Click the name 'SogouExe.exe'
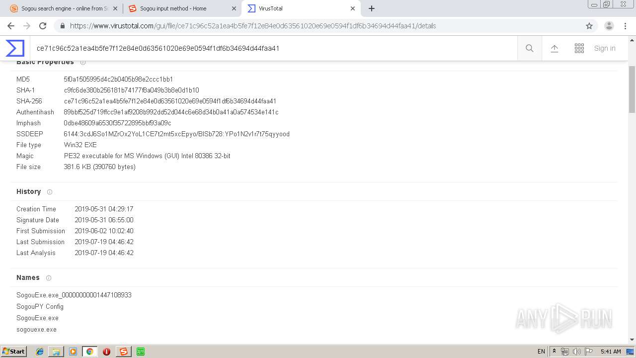 pyautogui.click(x=37, y=318)
